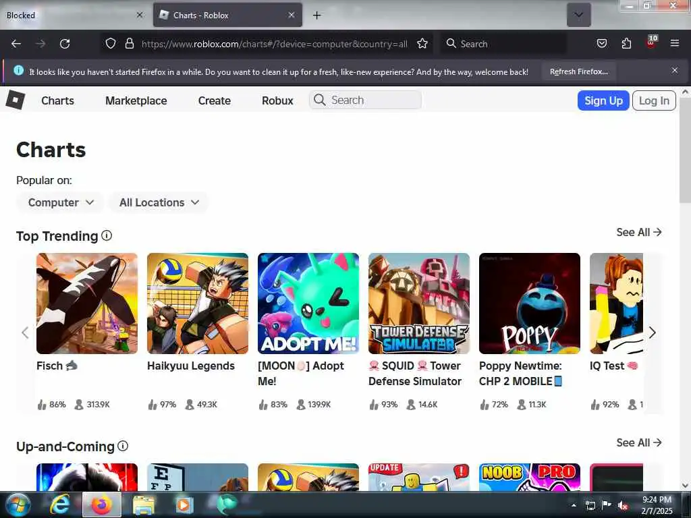691x518 pixels.
Task: Click the Sign Up button
Action: tap(603, 100)
